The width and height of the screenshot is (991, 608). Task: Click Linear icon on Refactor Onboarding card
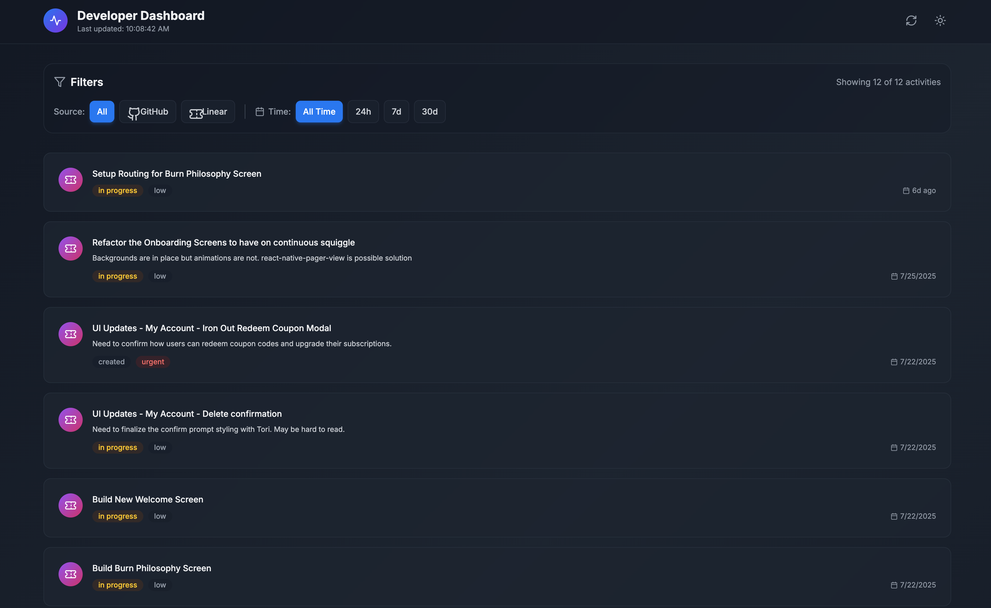tap(70, 249)
